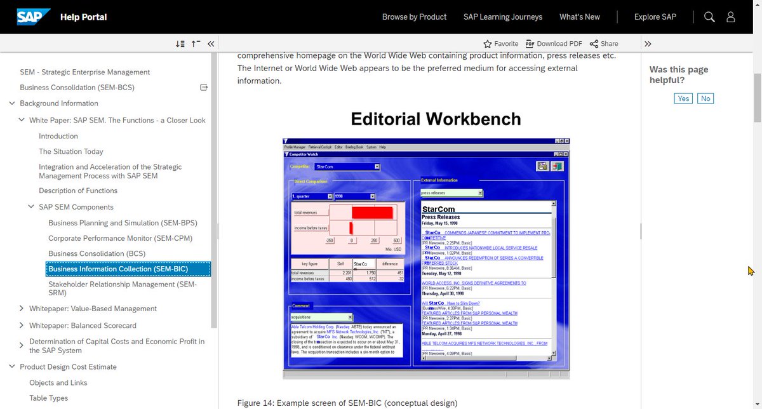This screenshot has height=409, width=762.
Task: Open What's New
Action: tap(580, 17)
